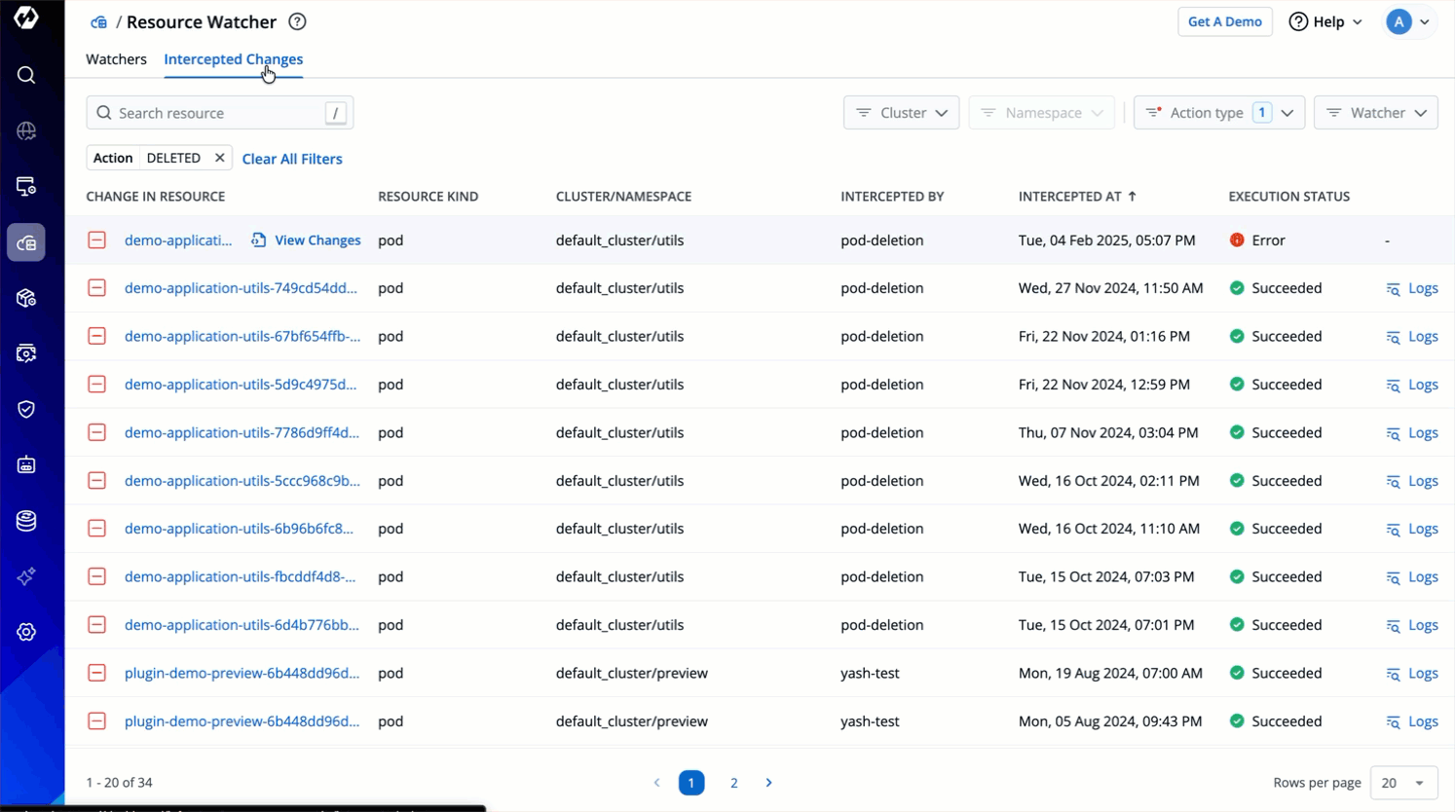
Task: Expand the Watcher filter dropdown
Action: [x=1375, y=113]
